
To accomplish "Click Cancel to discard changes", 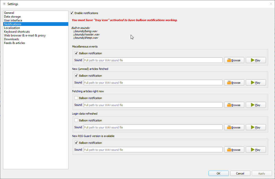I will pos(240,173).
